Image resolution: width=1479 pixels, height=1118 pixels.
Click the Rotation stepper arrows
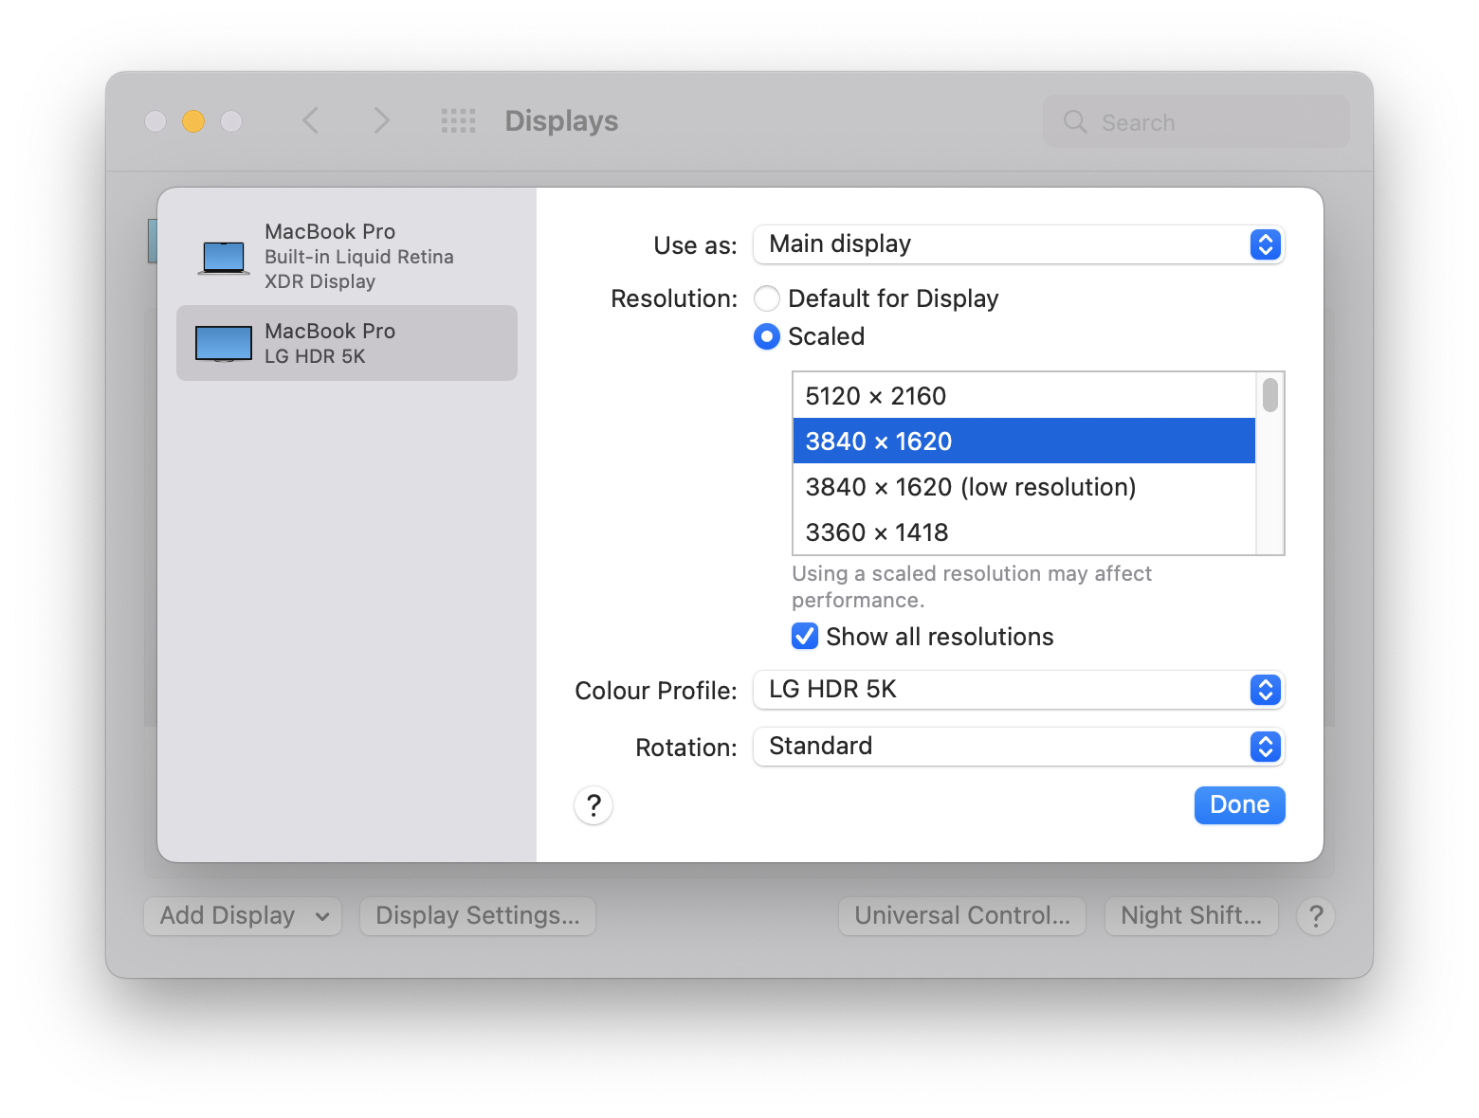(1266, 747)
